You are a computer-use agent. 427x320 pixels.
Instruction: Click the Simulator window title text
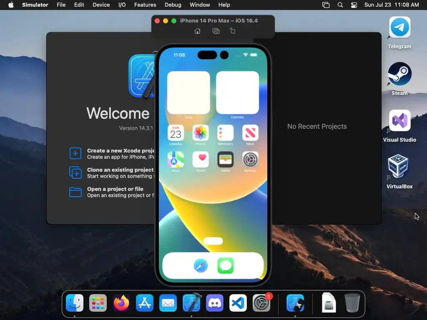point(219,21)
